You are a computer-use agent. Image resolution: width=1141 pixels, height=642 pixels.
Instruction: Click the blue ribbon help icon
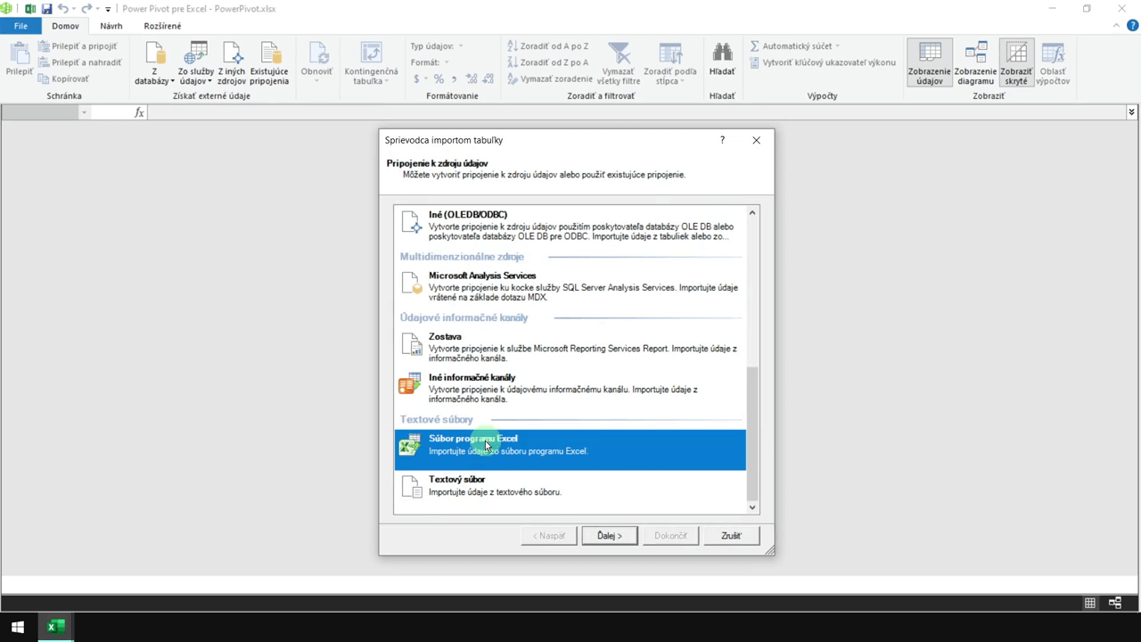click(1132, 26)
